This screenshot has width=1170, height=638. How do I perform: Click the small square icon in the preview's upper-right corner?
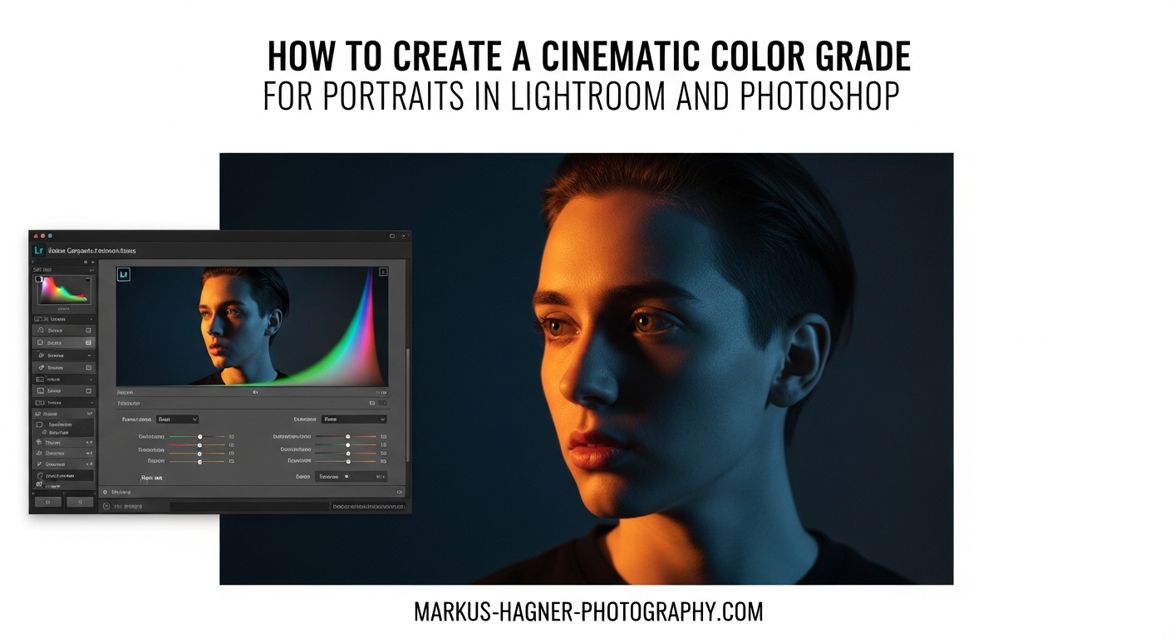[383, 272]
